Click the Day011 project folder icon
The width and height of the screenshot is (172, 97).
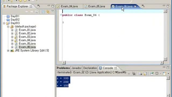click(8, 16)
